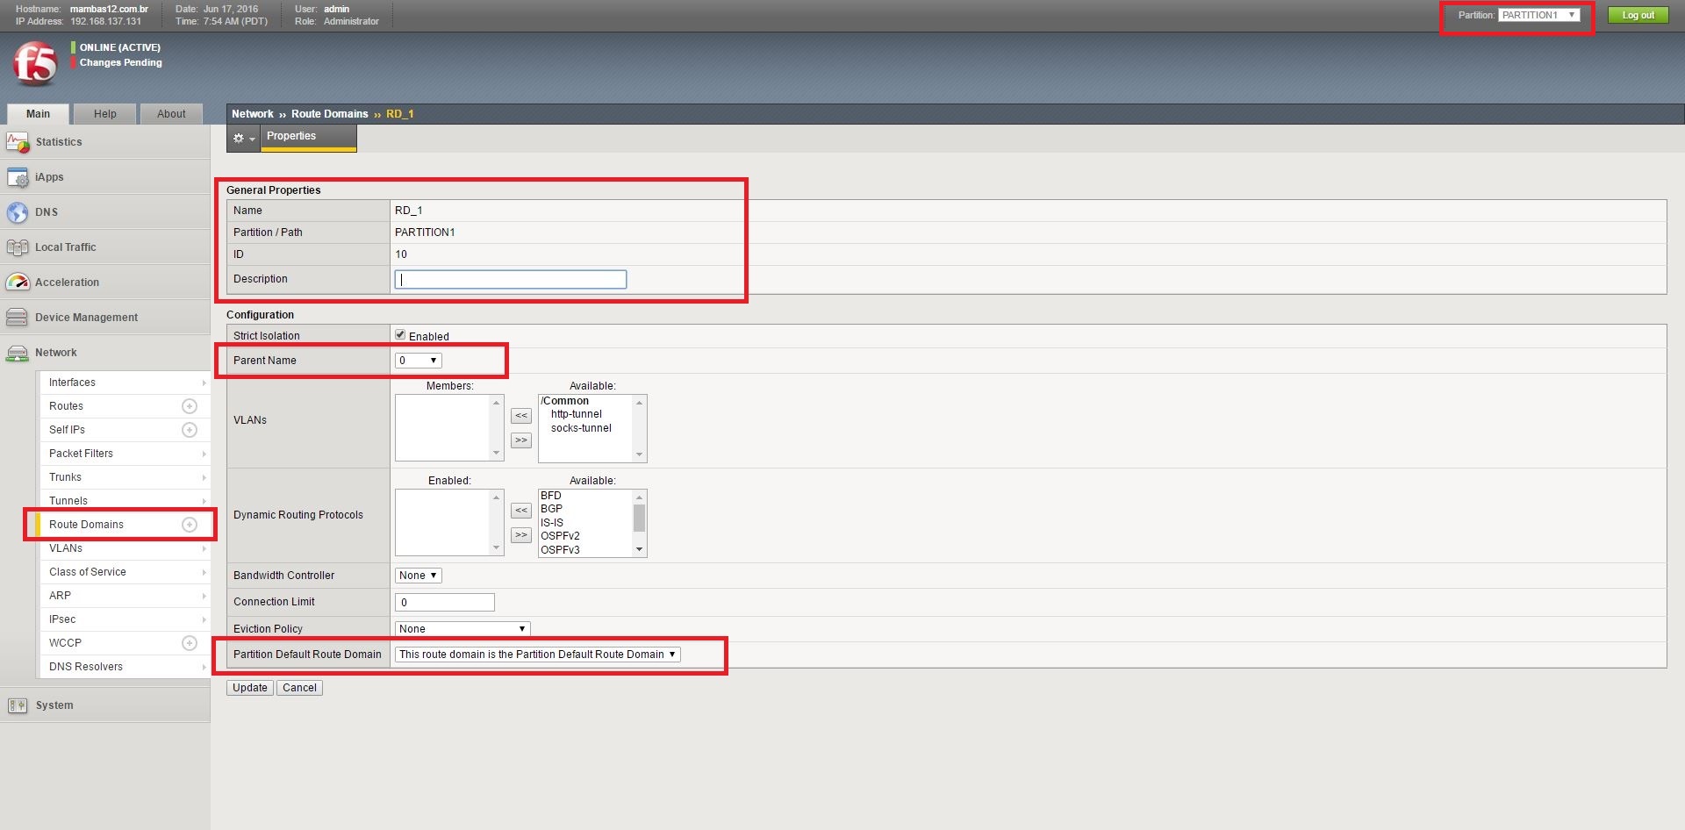
Task: Click plus icon next to Self IPs
Action: tap(189, 430)
